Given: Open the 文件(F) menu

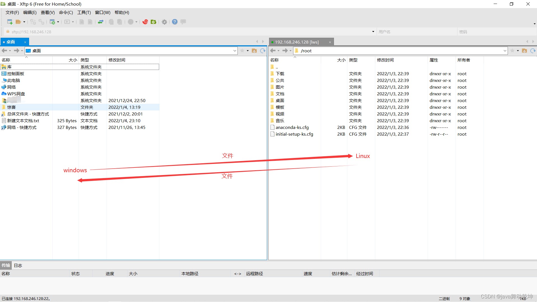Looking at the screenshot, I should pos(12,13).
